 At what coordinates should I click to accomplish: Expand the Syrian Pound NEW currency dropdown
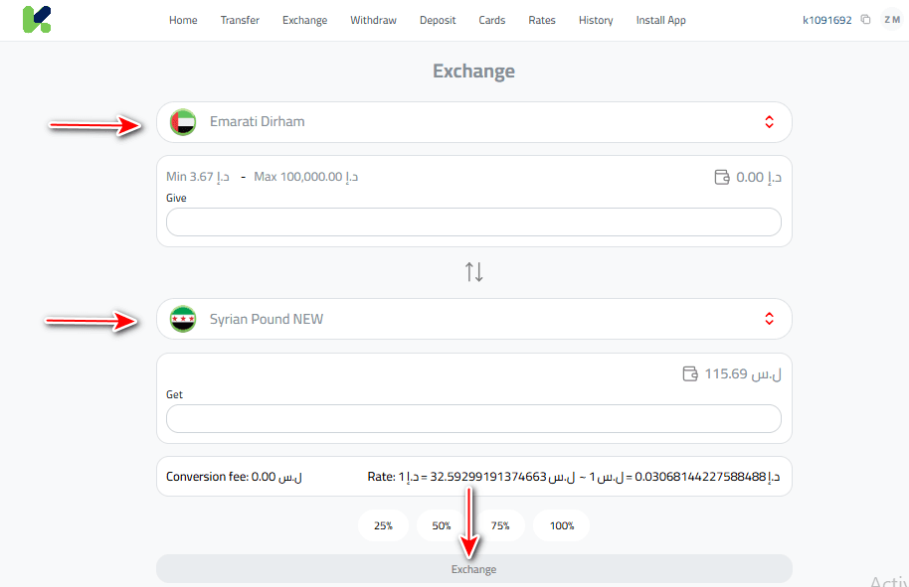point(769,319)
